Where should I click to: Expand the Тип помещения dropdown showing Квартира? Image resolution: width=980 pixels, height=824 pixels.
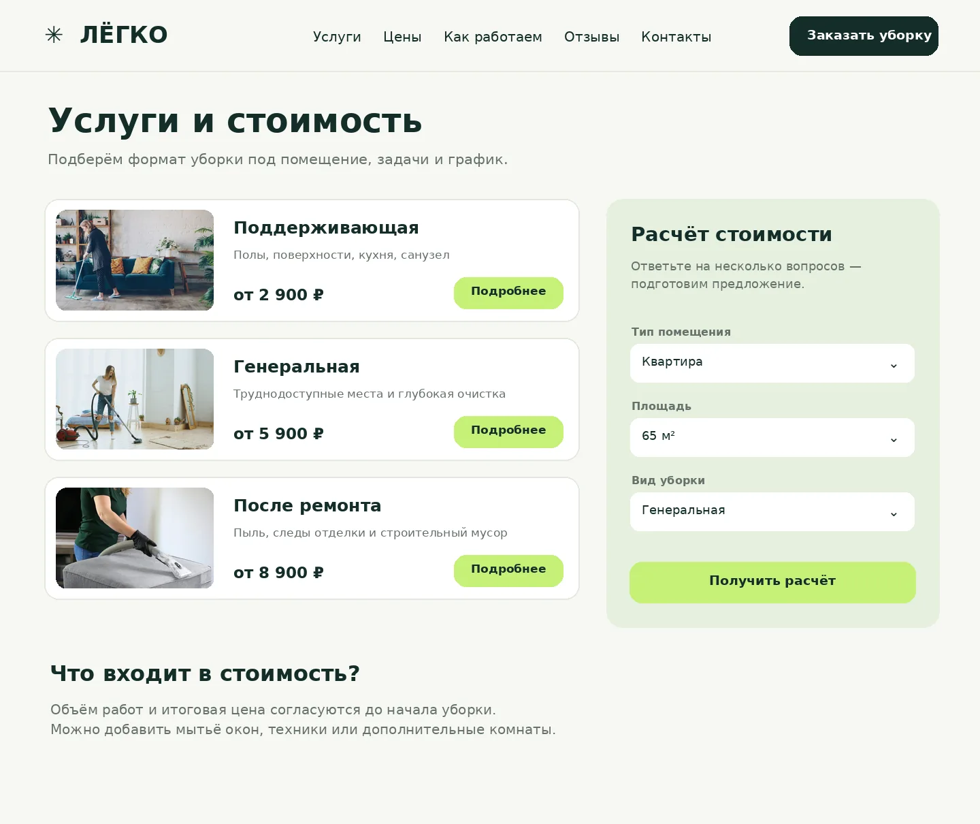[772, 363]
